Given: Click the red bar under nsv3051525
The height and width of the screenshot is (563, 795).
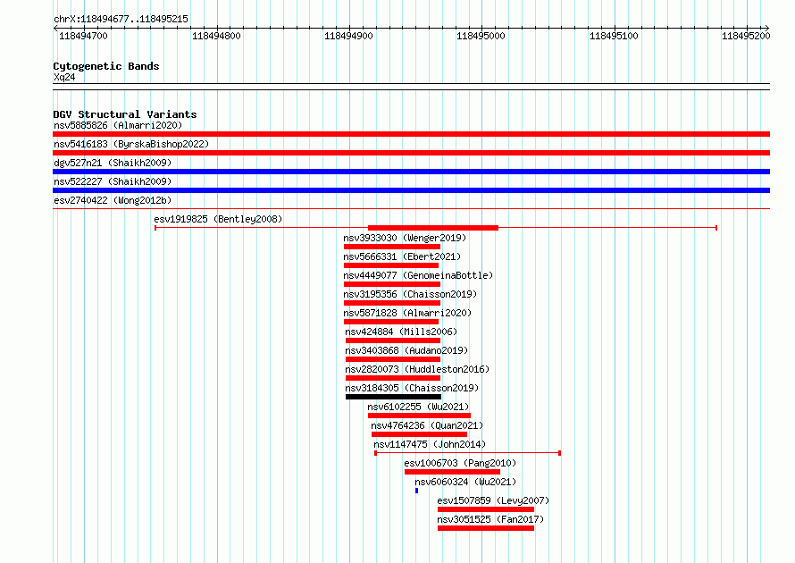Looking at the screenshot, I should click(x=486, y=528).
